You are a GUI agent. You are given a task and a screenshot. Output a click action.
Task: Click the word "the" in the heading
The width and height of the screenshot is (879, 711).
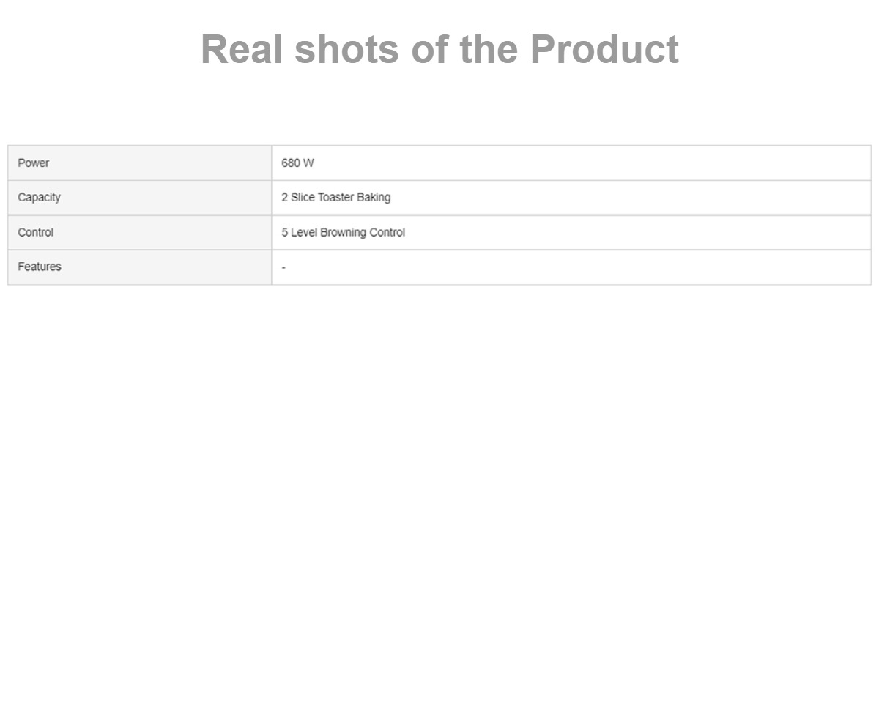click(x=488, y=49)
